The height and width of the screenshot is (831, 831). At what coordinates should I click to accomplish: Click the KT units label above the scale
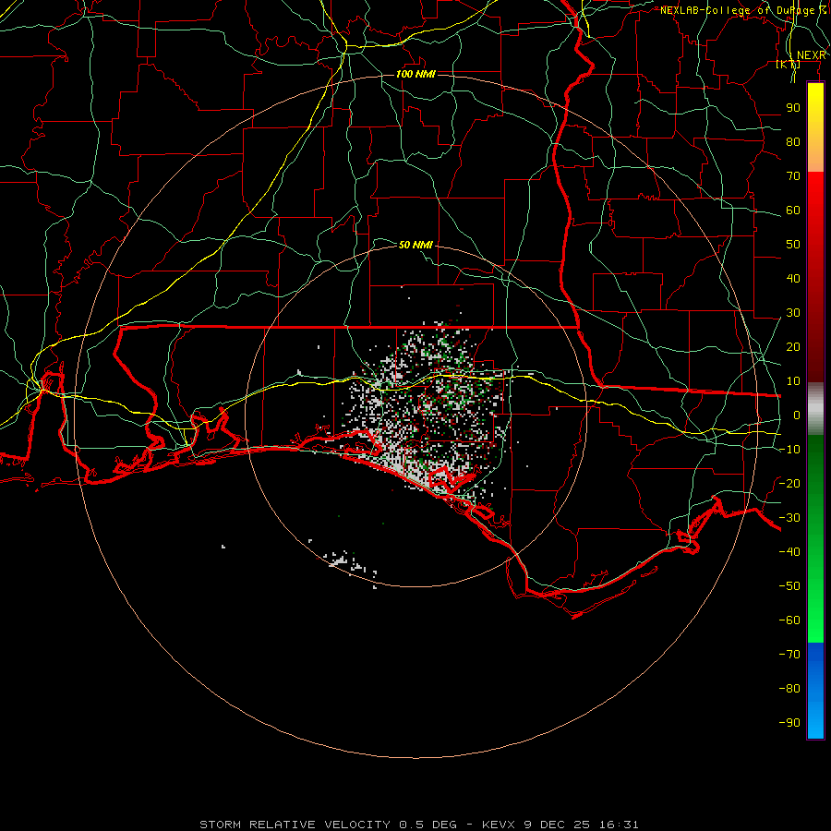[x=789, y=65]
